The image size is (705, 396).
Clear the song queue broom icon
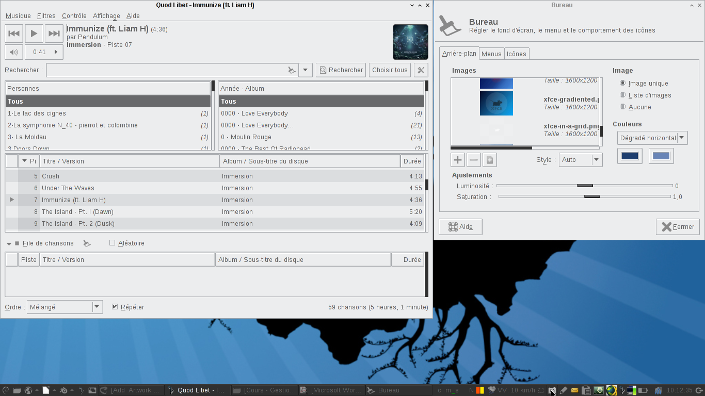tap(87, 243)
